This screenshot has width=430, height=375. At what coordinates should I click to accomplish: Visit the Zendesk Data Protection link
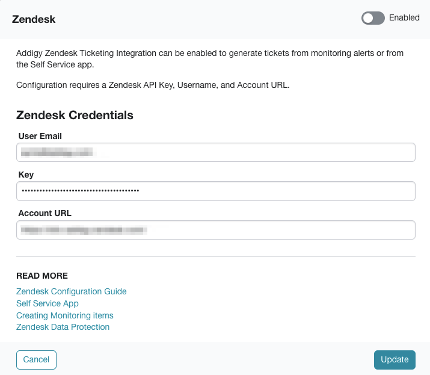(63, 327)
